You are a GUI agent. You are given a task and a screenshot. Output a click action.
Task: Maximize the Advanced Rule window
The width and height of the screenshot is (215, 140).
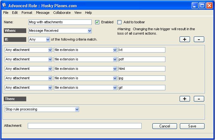(202, 6)
